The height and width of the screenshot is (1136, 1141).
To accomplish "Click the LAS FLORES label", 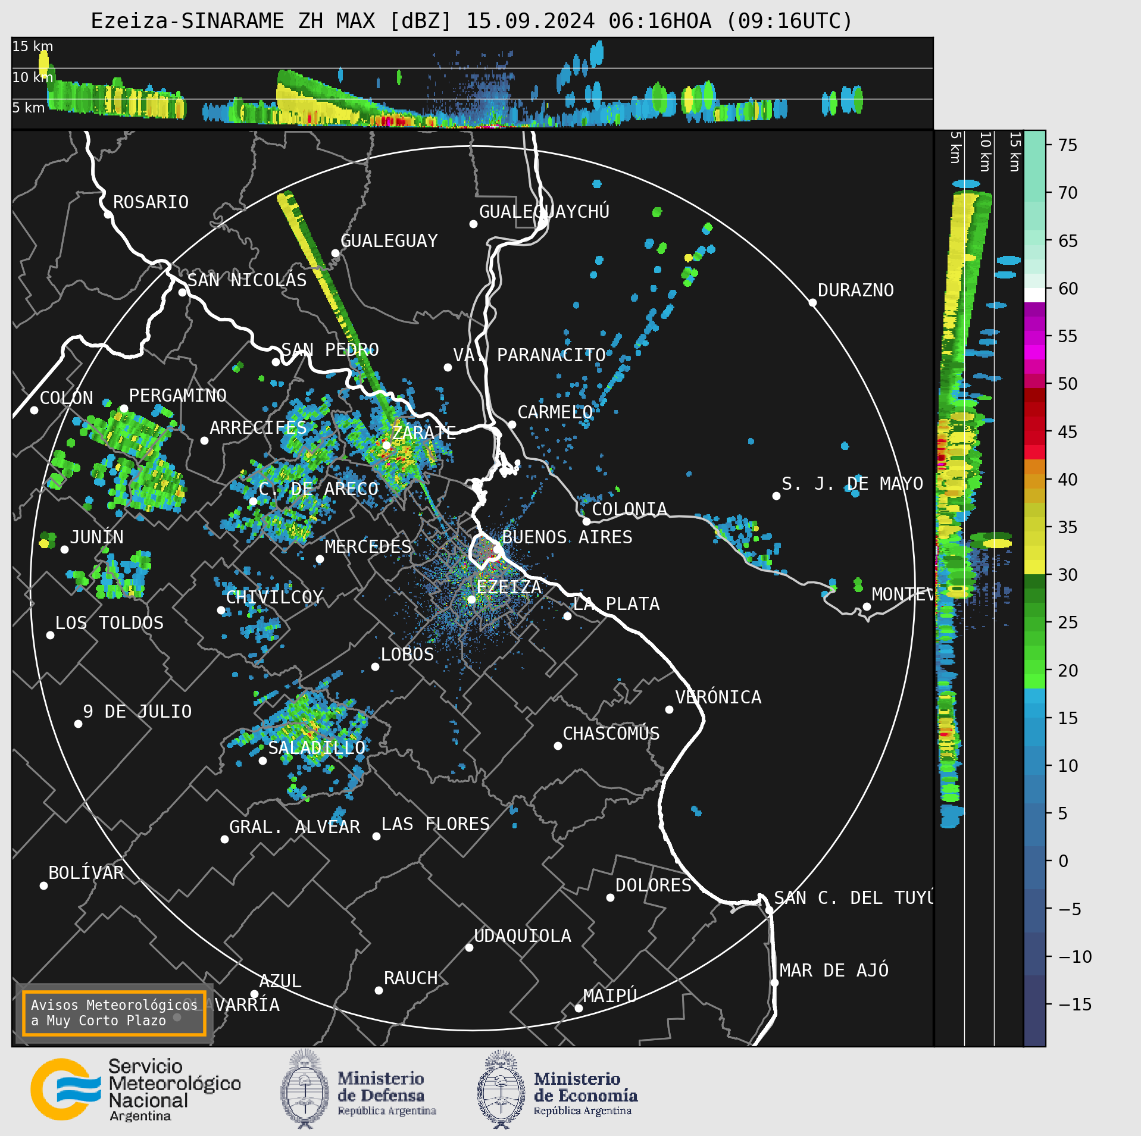I will click(x=435, y=824).
